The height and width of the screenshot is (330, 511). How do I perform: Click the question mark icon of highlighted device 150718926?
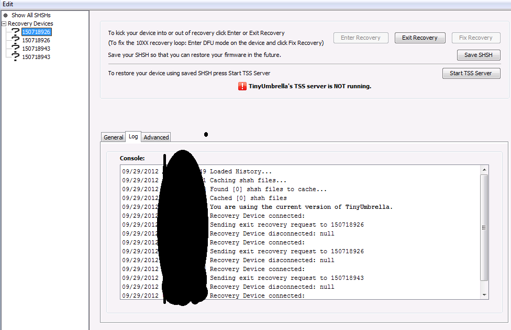pos(15,32)
